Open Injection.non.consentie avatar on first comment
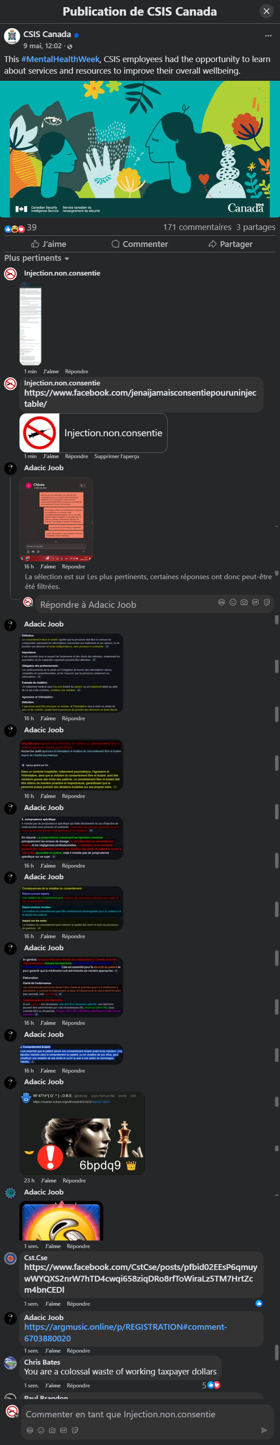Screen dimensions: 280x1445 click(10, 274)
